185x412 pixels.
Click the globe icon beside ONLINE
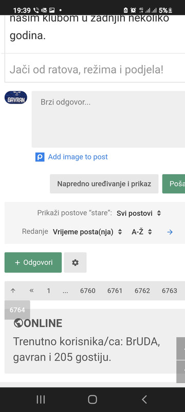(x=18, y=323)
